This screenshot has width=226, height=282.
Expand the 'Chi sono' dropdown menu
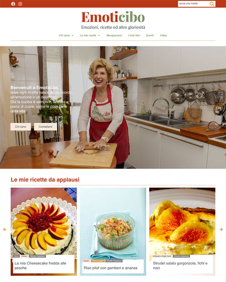point(66,35)
